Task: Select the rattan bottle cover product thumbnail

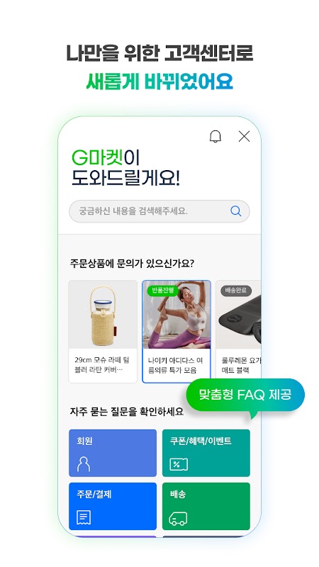Action: click(103, 315)
